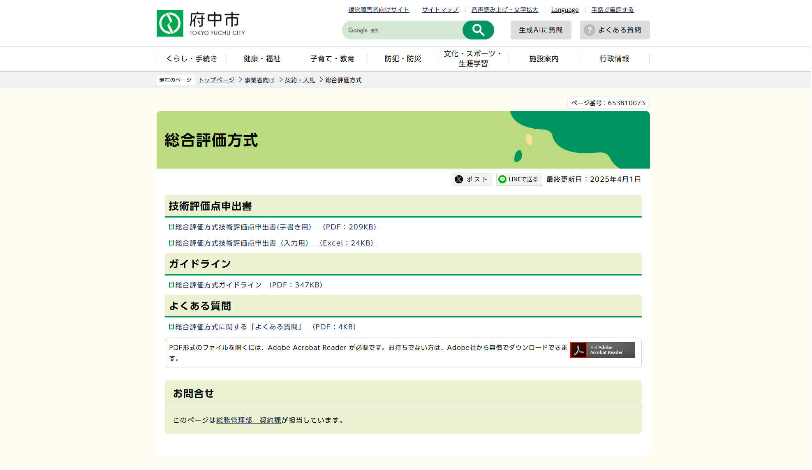This screenshot has width=812, height=470.
Task: Open 文化・スポーツ・生涯学習 menu
Action: 473,59
